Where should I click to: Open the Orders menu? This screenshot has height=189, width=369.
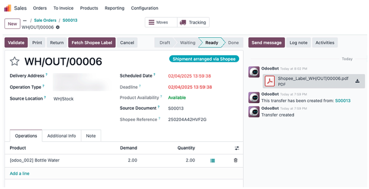[40, 8]
